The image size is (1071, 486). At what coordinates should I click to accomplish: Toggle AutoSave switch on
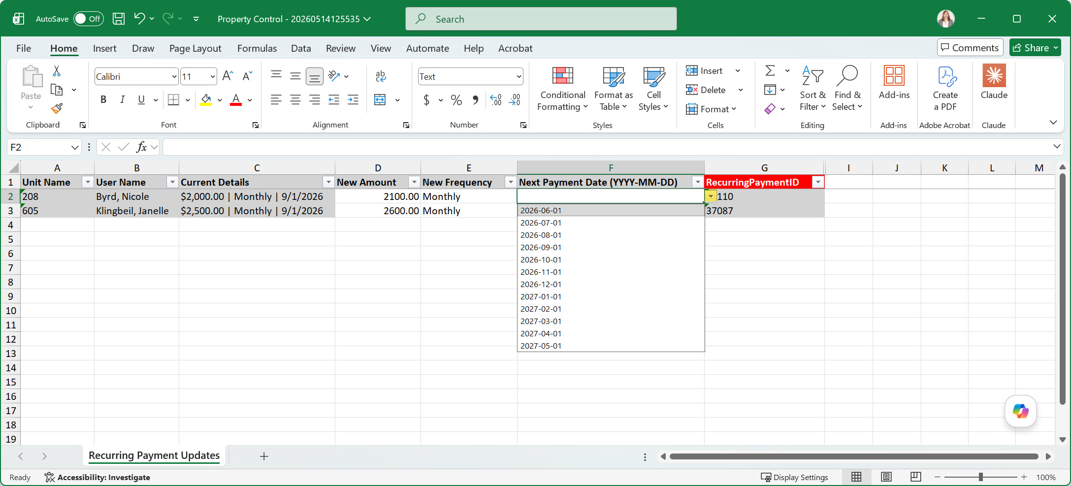point(89,19)
